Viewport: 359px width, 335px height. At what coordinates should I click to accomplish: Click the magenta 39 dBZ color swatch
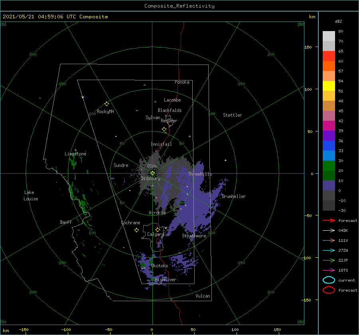329,126
